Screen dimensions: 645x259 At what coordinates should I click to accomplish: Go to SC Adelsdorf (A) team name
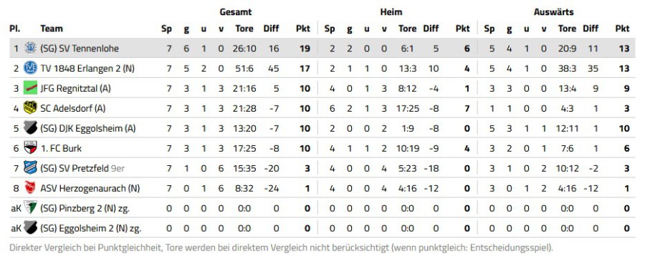pyautogui.click(x=73, y=108)
